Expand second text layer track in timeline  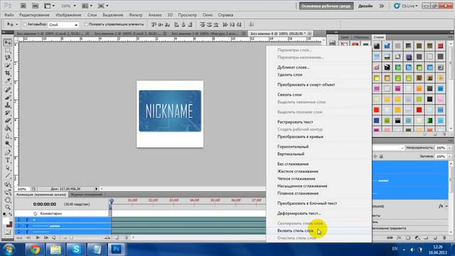pyautogui.click(x=19, y=225)
